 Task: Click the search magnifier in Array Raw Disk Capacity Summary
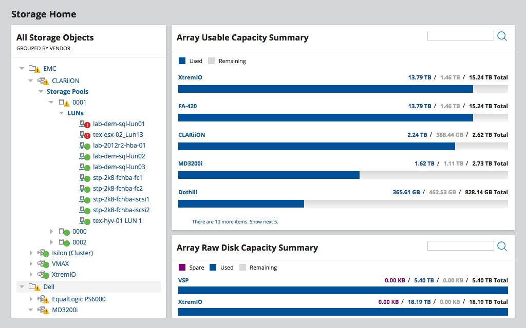tap(502, 246)
